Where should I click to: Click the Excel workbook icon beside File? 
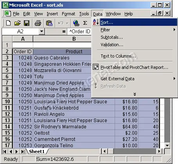click(x=7, y=14)
